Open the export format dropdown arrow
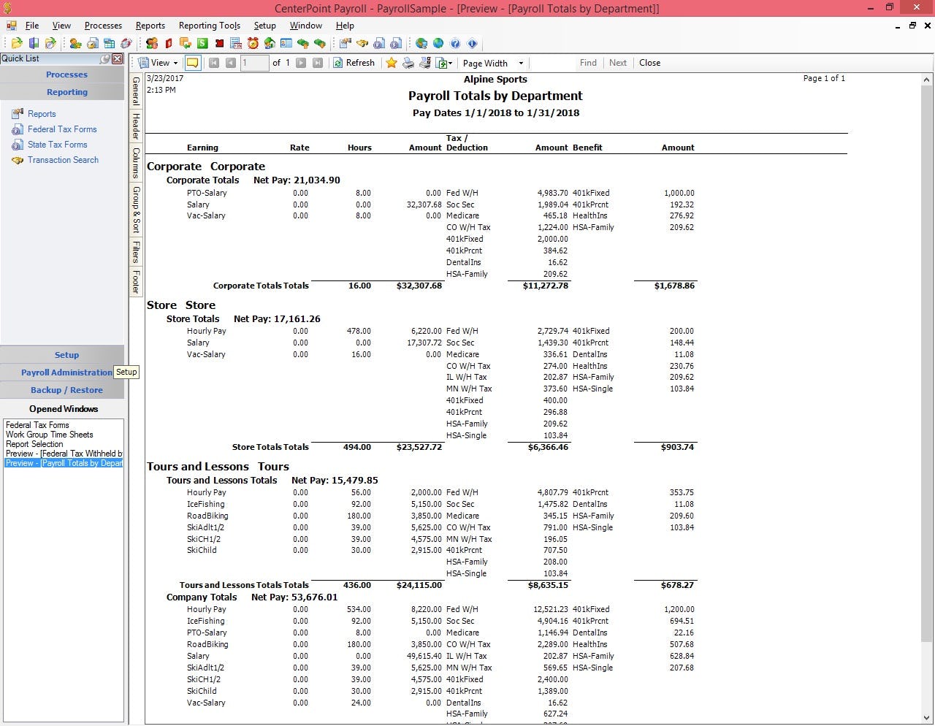This screenshot has height=726, width=935. coord(450,63)
